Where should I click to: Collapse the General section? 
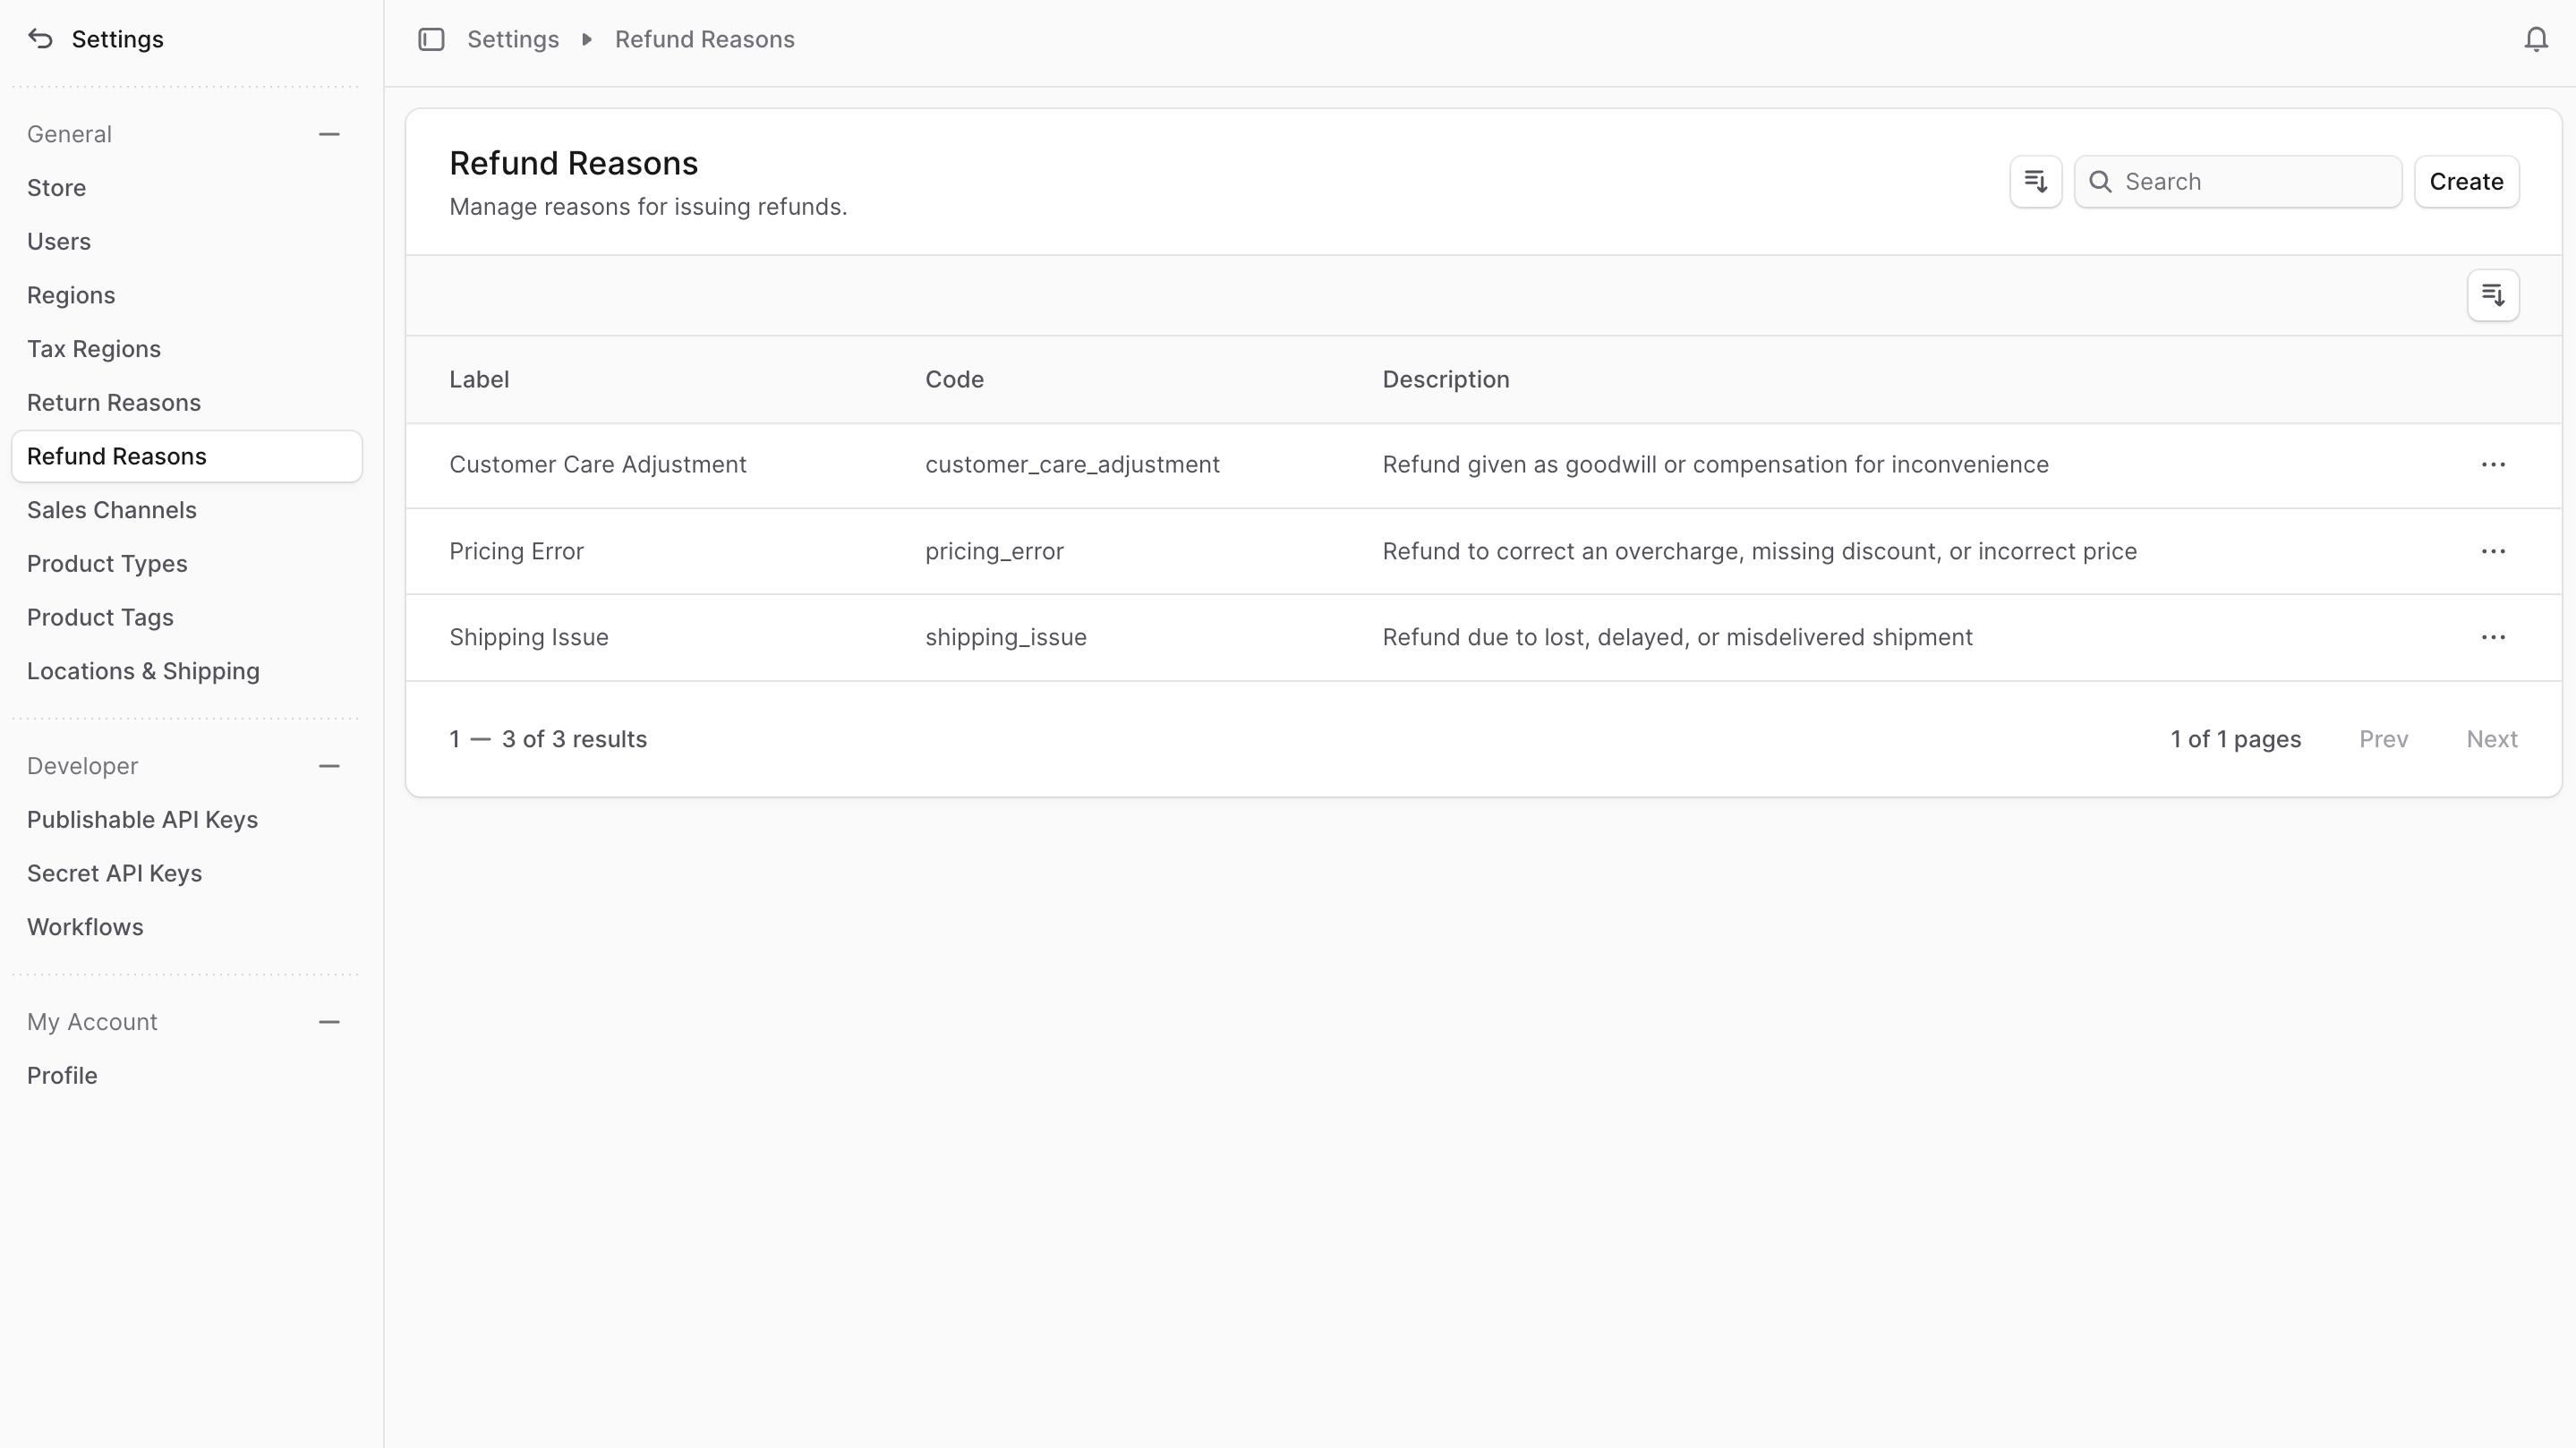pos(329,133)
